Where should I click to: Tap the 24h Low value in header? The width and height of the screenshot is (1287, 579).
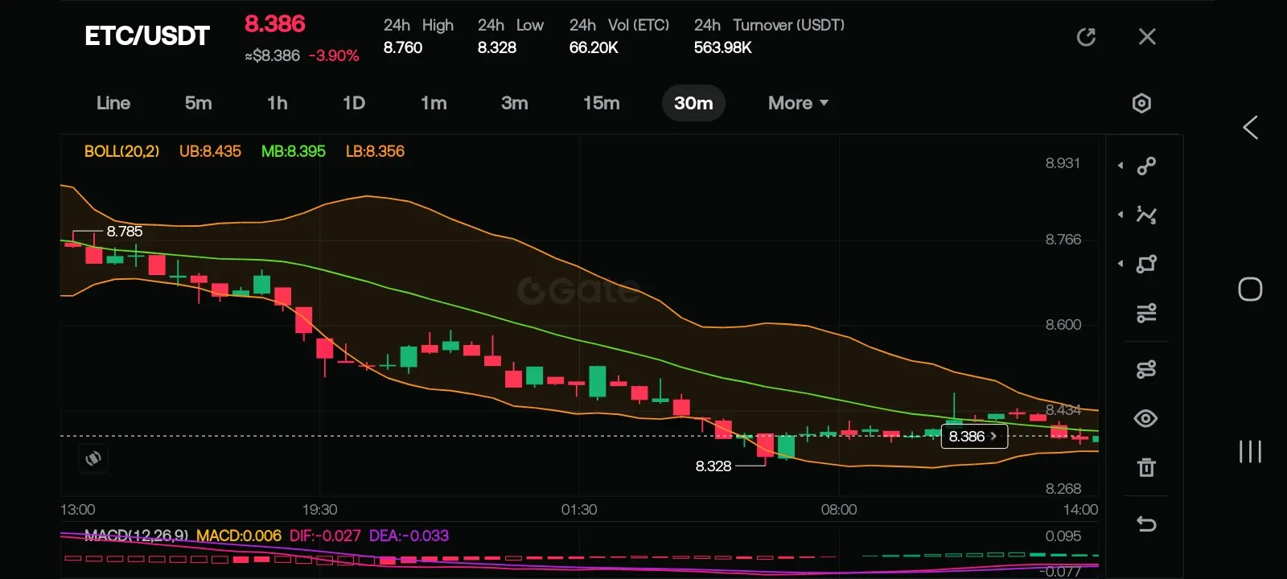[x=497, y=47]
